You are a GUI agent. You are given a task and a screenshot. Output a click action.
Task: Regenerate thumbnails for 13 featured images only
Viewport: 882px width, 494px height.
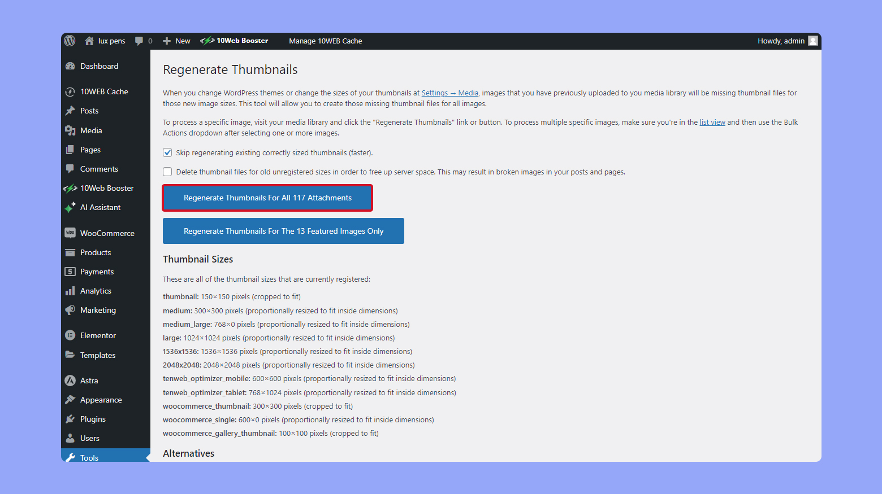pos(283,231)
